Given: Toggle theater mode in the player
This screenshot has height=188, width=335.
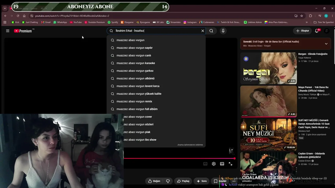Looking at the screenshot, I should [222, 164].
